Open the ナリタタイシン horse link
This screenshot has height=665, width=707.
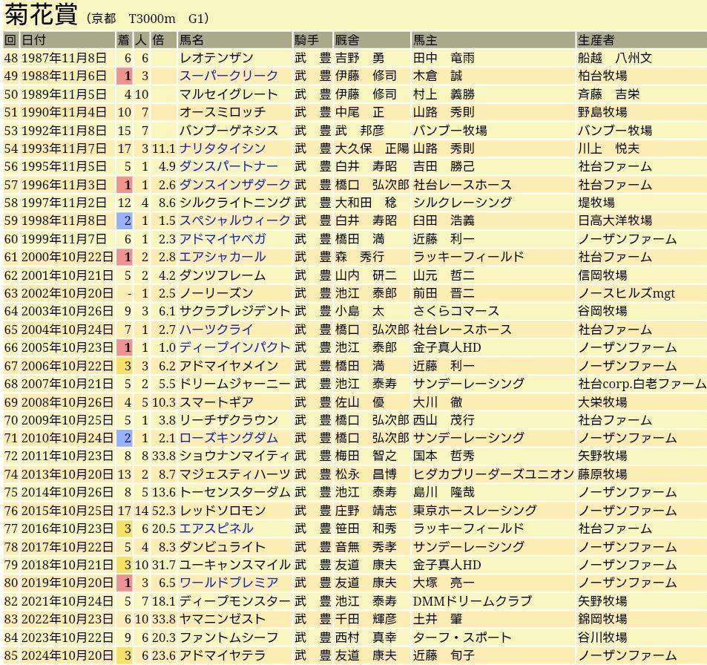222,148
